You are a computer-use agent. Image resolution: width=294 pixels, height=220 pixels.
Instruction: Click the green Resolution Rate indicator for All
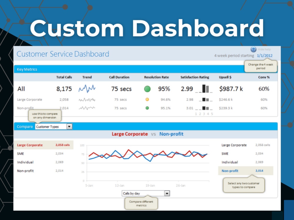tap(147, 89)
